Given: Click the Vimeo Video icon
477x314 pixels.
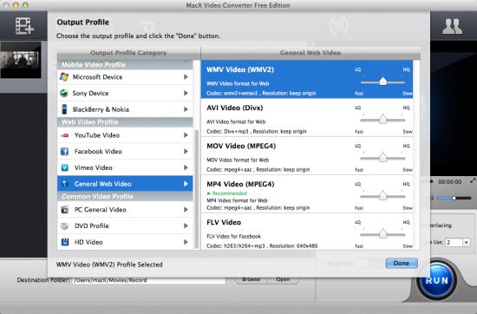Looking at the screenshot, I should point(64,167).
